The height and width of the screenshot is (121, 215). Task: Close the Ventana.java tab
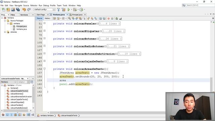(x=67, y=14)
